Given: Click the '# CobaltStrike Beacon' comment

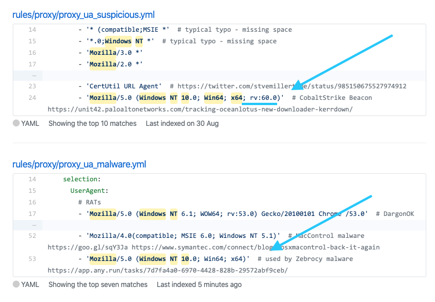Looking at the screenshot, I should (x=332, y=98).
